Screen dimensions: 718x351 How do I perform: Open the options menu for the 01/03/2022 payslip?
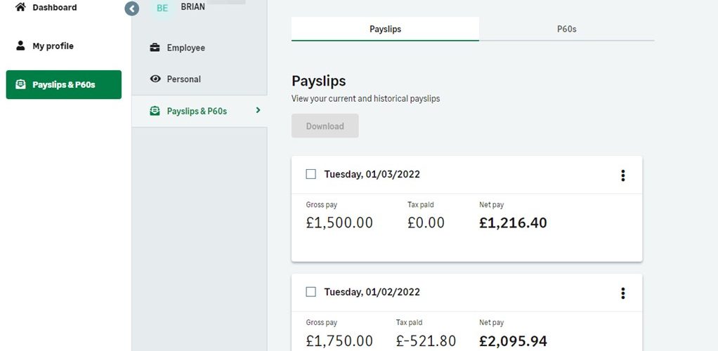(x=622, y=175)
